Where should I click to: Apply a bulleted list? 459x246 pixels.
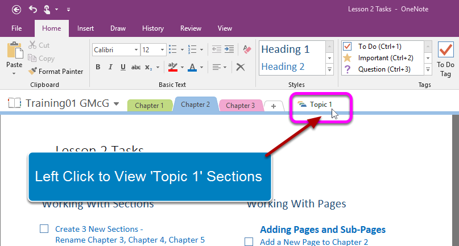click(173, 49)
